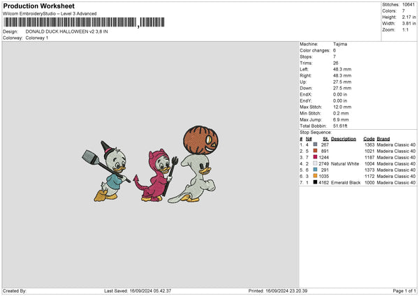Viewport: 419px width, 296px height.
Task: Click the 'Up:' label
Action: pyautogui.click(x=303, y=82)
